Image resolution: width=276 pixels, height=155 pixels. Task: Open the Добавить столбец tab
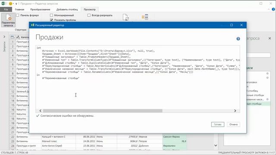pos(67,9)
